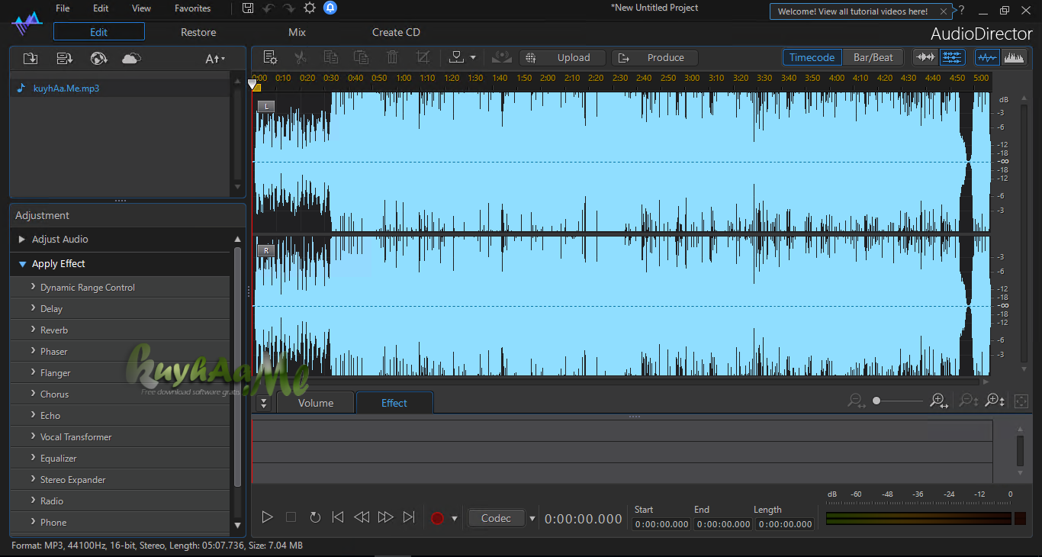The image size is (1042, 557).
Task: Open preferences via the gear icon
Action: [x=309, y=8]
